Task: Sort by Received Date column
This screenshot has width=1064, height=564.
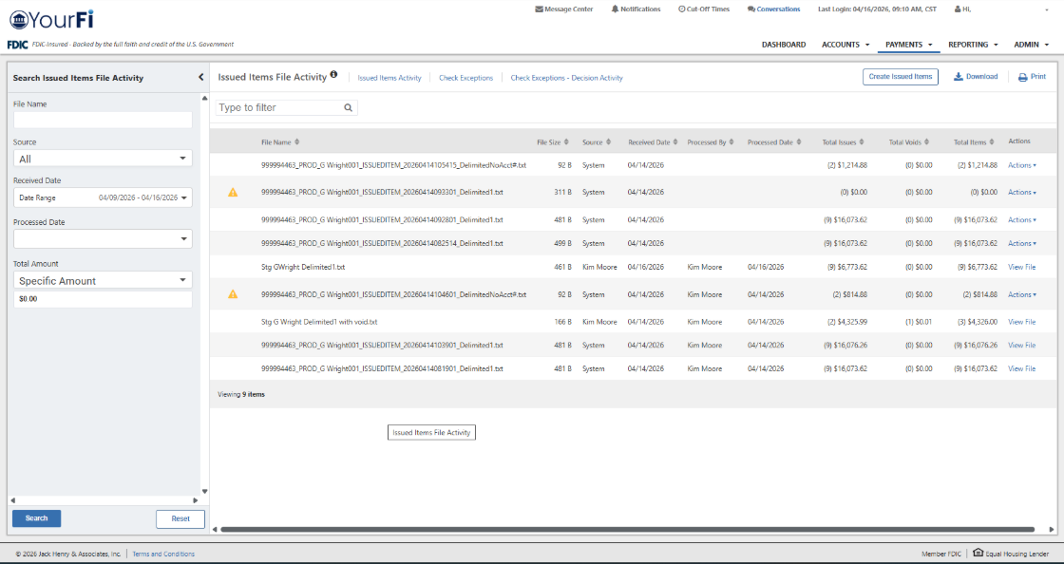Action: 653,142
